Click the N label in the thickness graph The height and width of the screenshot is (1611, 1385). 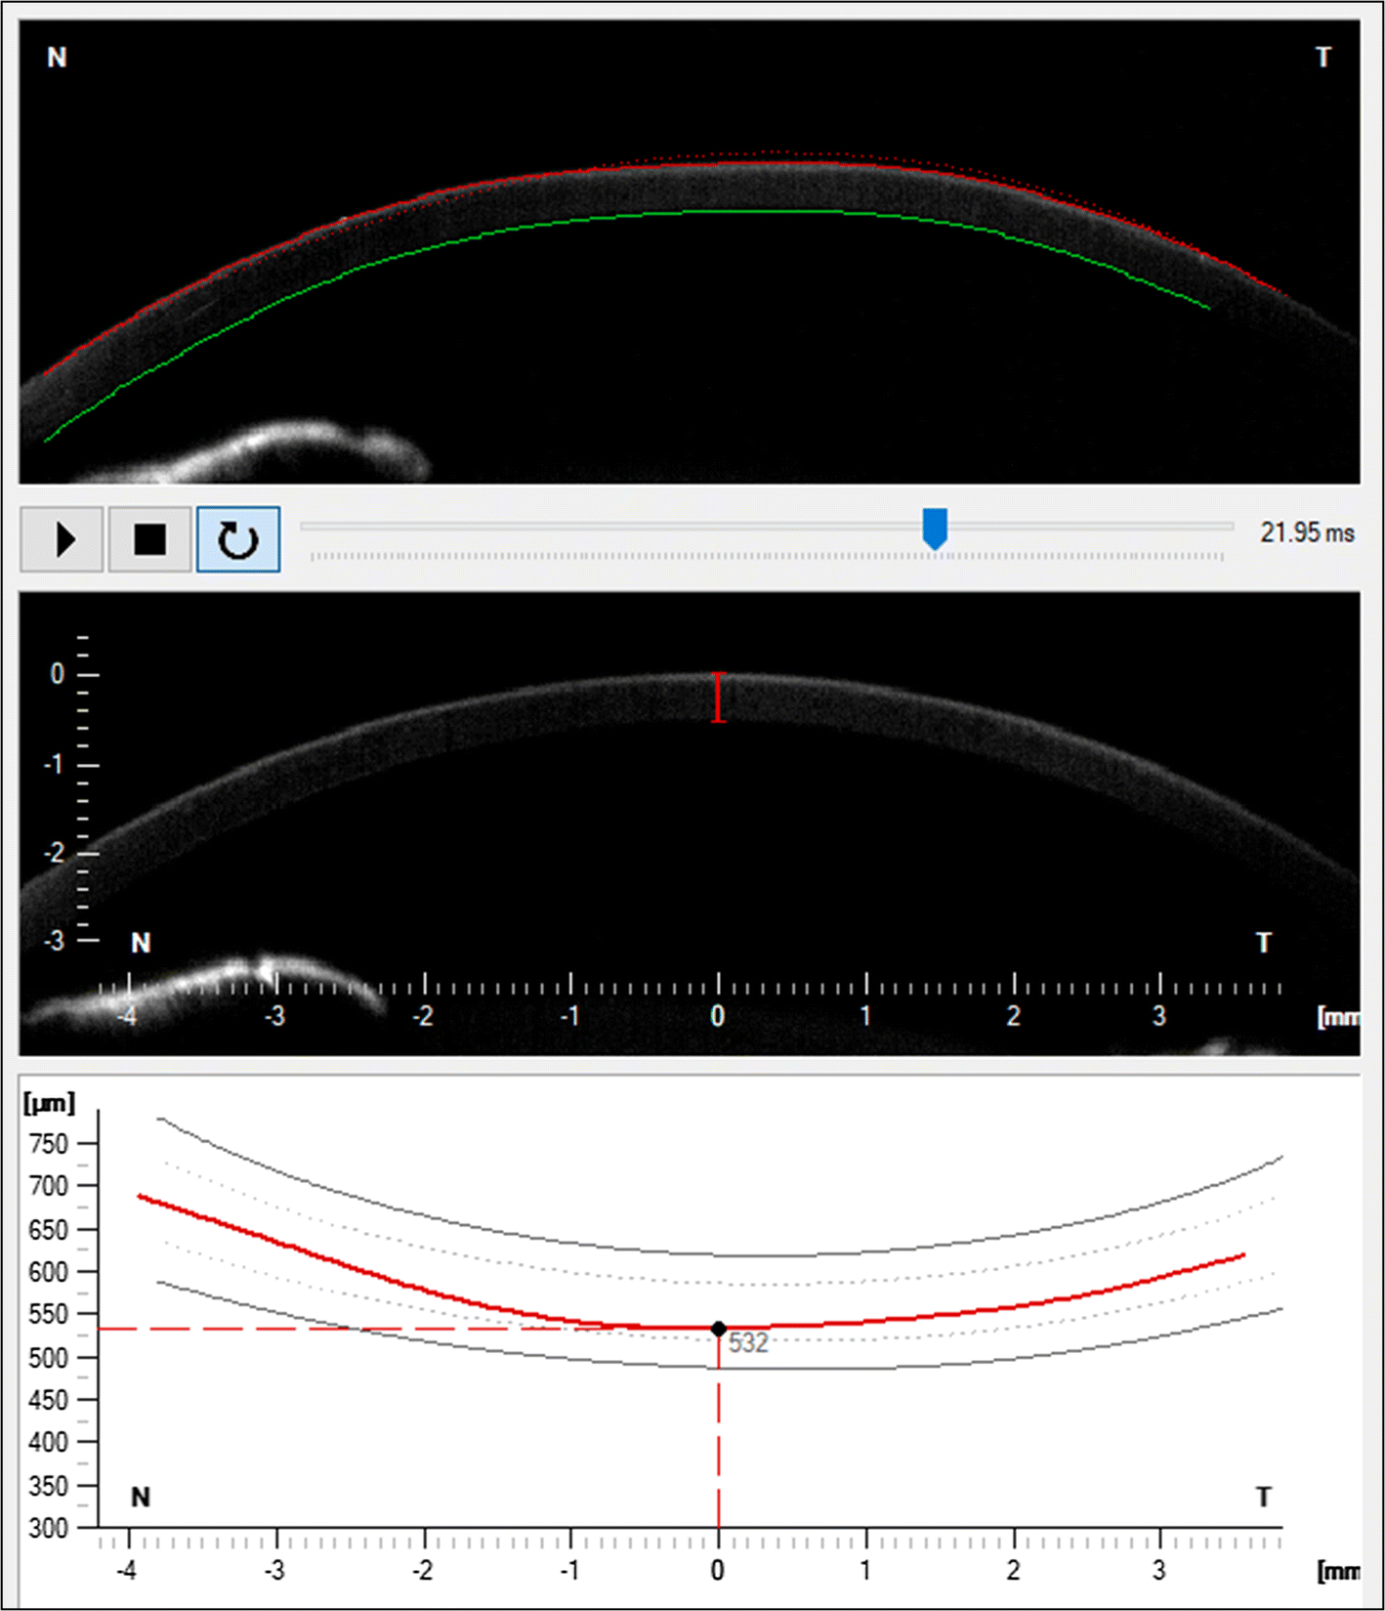point(141,1497)
